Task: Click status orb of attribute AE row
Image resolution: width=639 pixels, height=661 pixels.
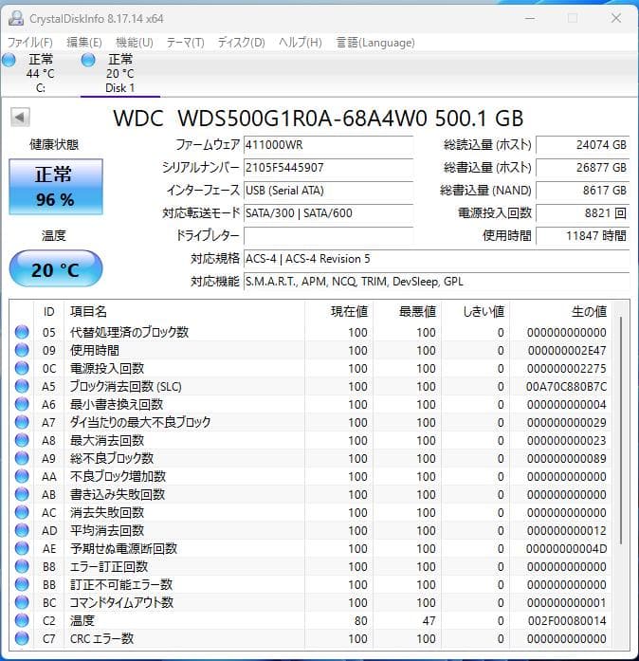Action: (x=22, y=548)
